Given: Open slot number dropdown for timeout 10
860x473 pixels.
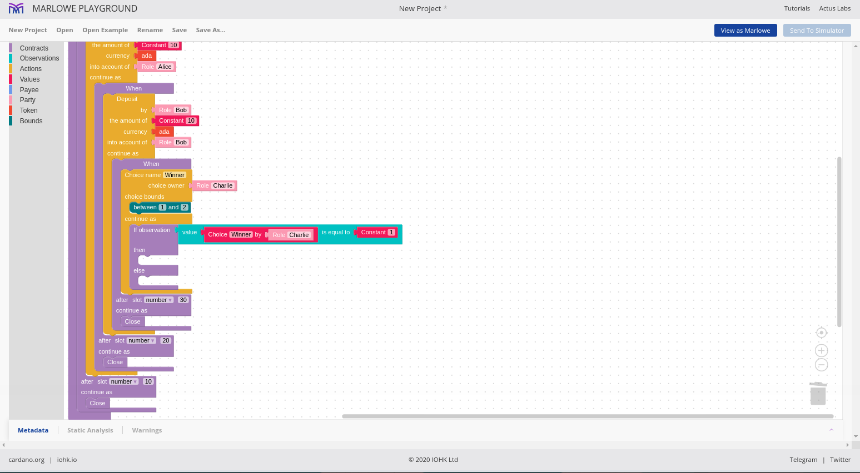Looking at the screenshot, I should click(x=123, y=381).
